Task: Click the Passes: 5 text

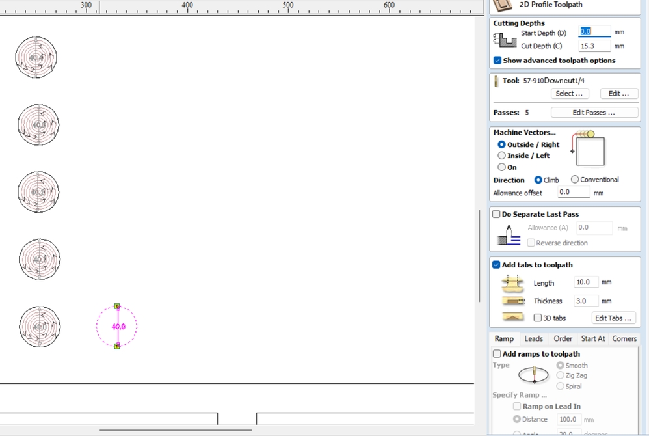Action: (510, 113)
